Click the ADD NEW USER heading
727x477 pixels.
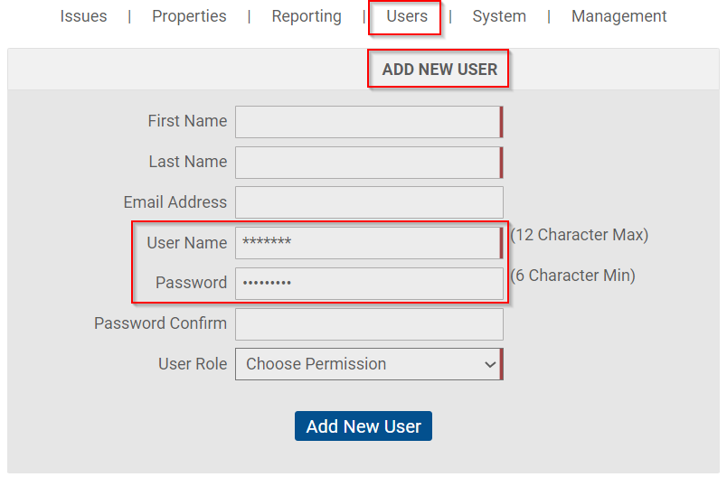tap(439, 70)
